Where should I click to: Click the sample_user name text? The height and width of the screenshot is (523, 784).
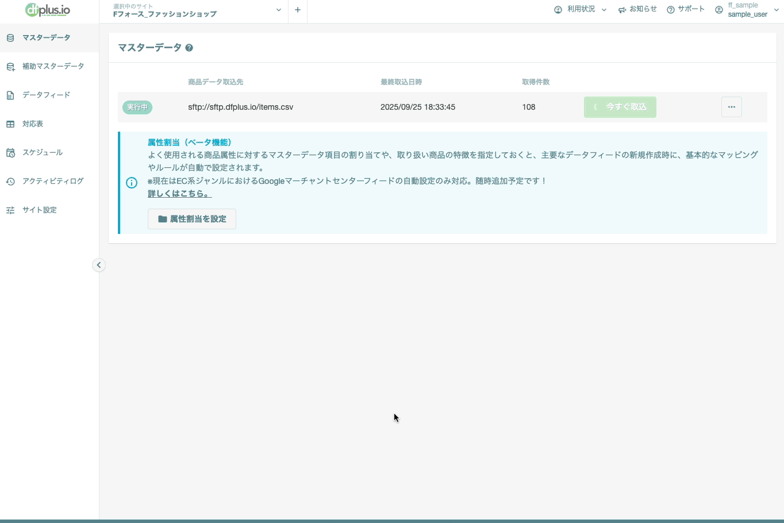pyautogui.click(x=747, y=14)
